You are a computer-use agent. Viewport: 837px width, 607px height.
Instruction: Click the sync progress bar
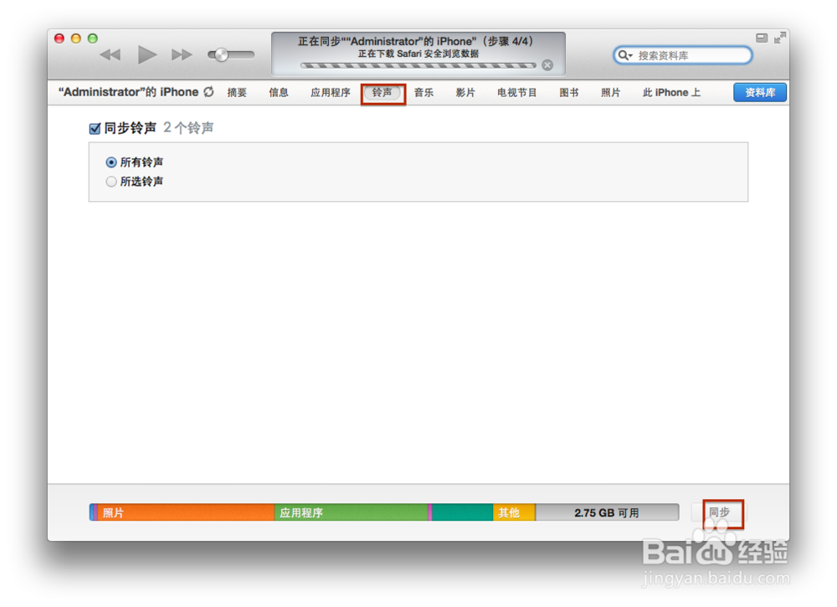[x=418, y=65]
